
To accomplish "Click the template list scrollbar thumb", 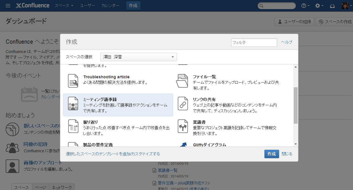I will (296, 105).
